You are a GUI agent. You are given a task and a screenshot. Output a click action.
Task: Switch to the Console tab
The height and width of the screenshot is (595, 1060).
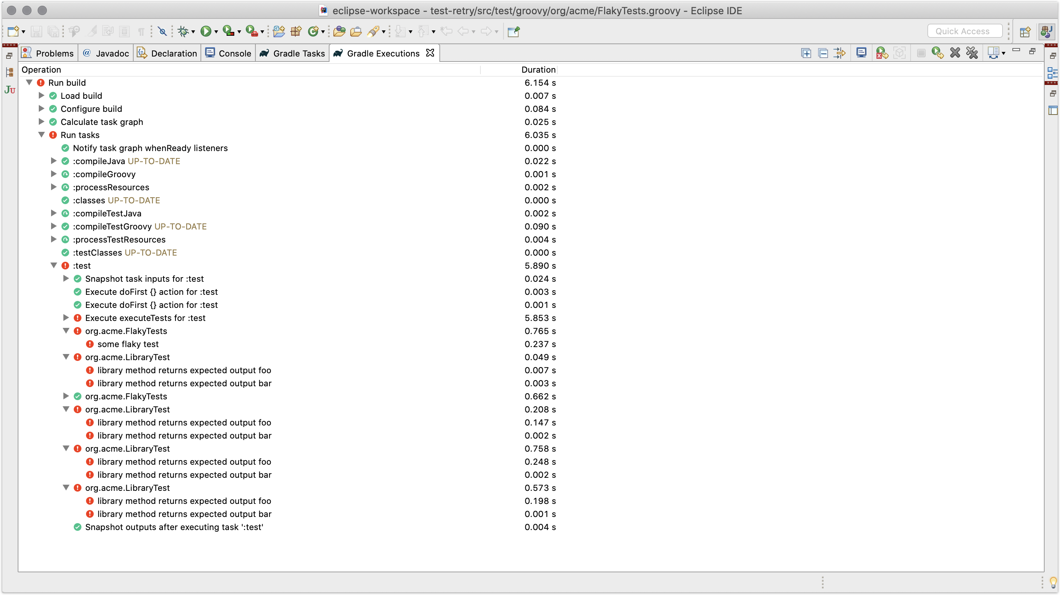(229, 53)
